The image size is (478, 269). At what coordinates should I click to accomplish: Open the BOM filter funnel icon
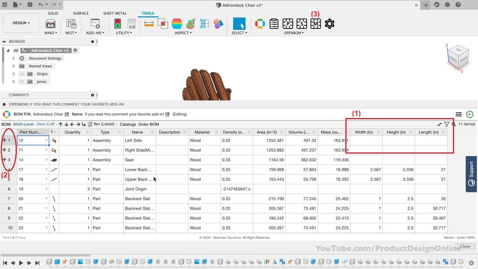pos(447,124)
